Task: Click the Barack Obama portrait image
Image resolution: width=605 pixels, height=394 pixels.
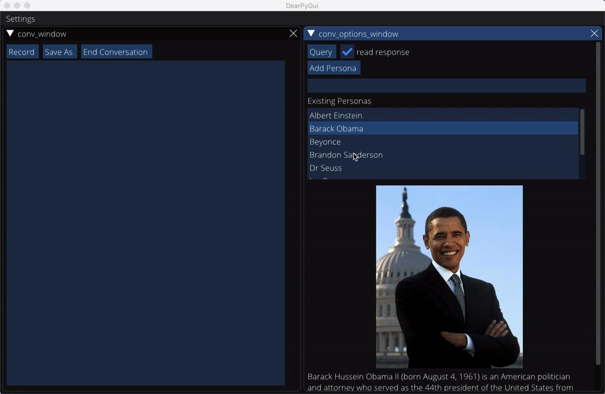Action: 449,277
